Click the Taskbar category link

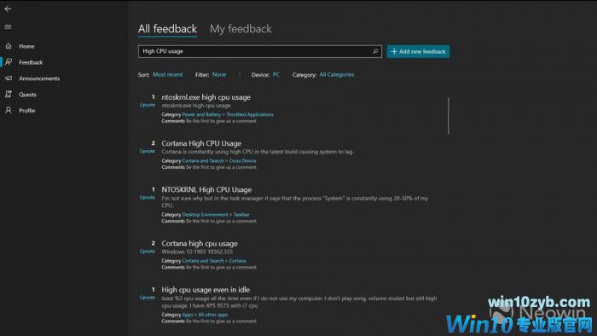coord(241,215)
